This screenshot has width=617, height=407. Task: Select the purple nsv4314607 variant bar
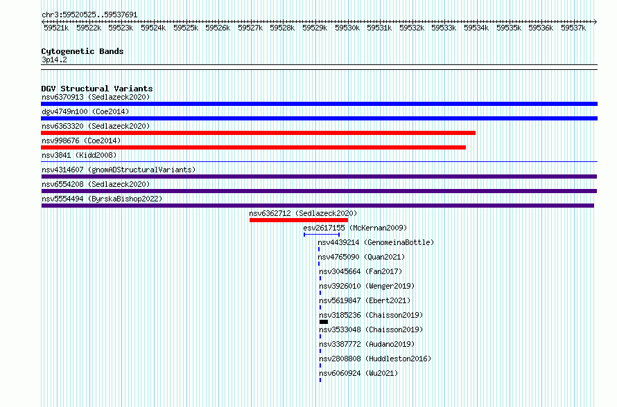pos(319,177)
